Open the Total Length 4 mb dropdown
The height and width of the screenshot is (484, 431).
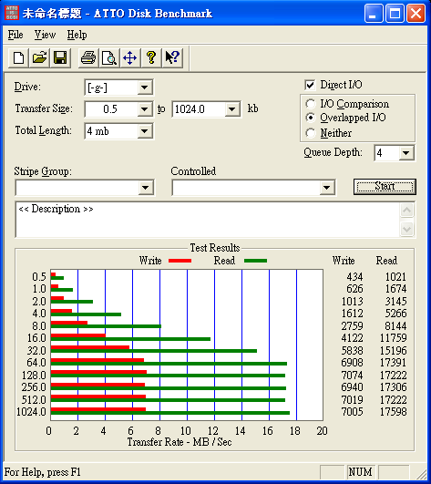pyautogui.click(x=144, y=131)
